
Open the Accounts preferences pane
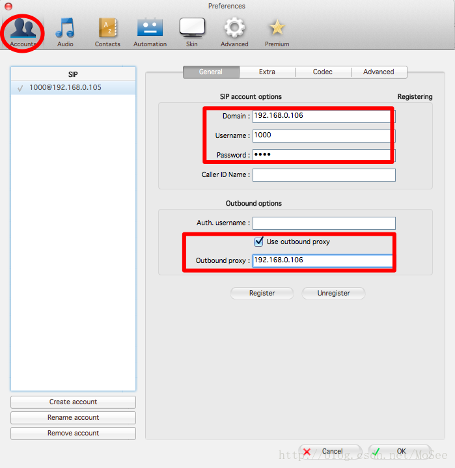click(x=23, y=33)
